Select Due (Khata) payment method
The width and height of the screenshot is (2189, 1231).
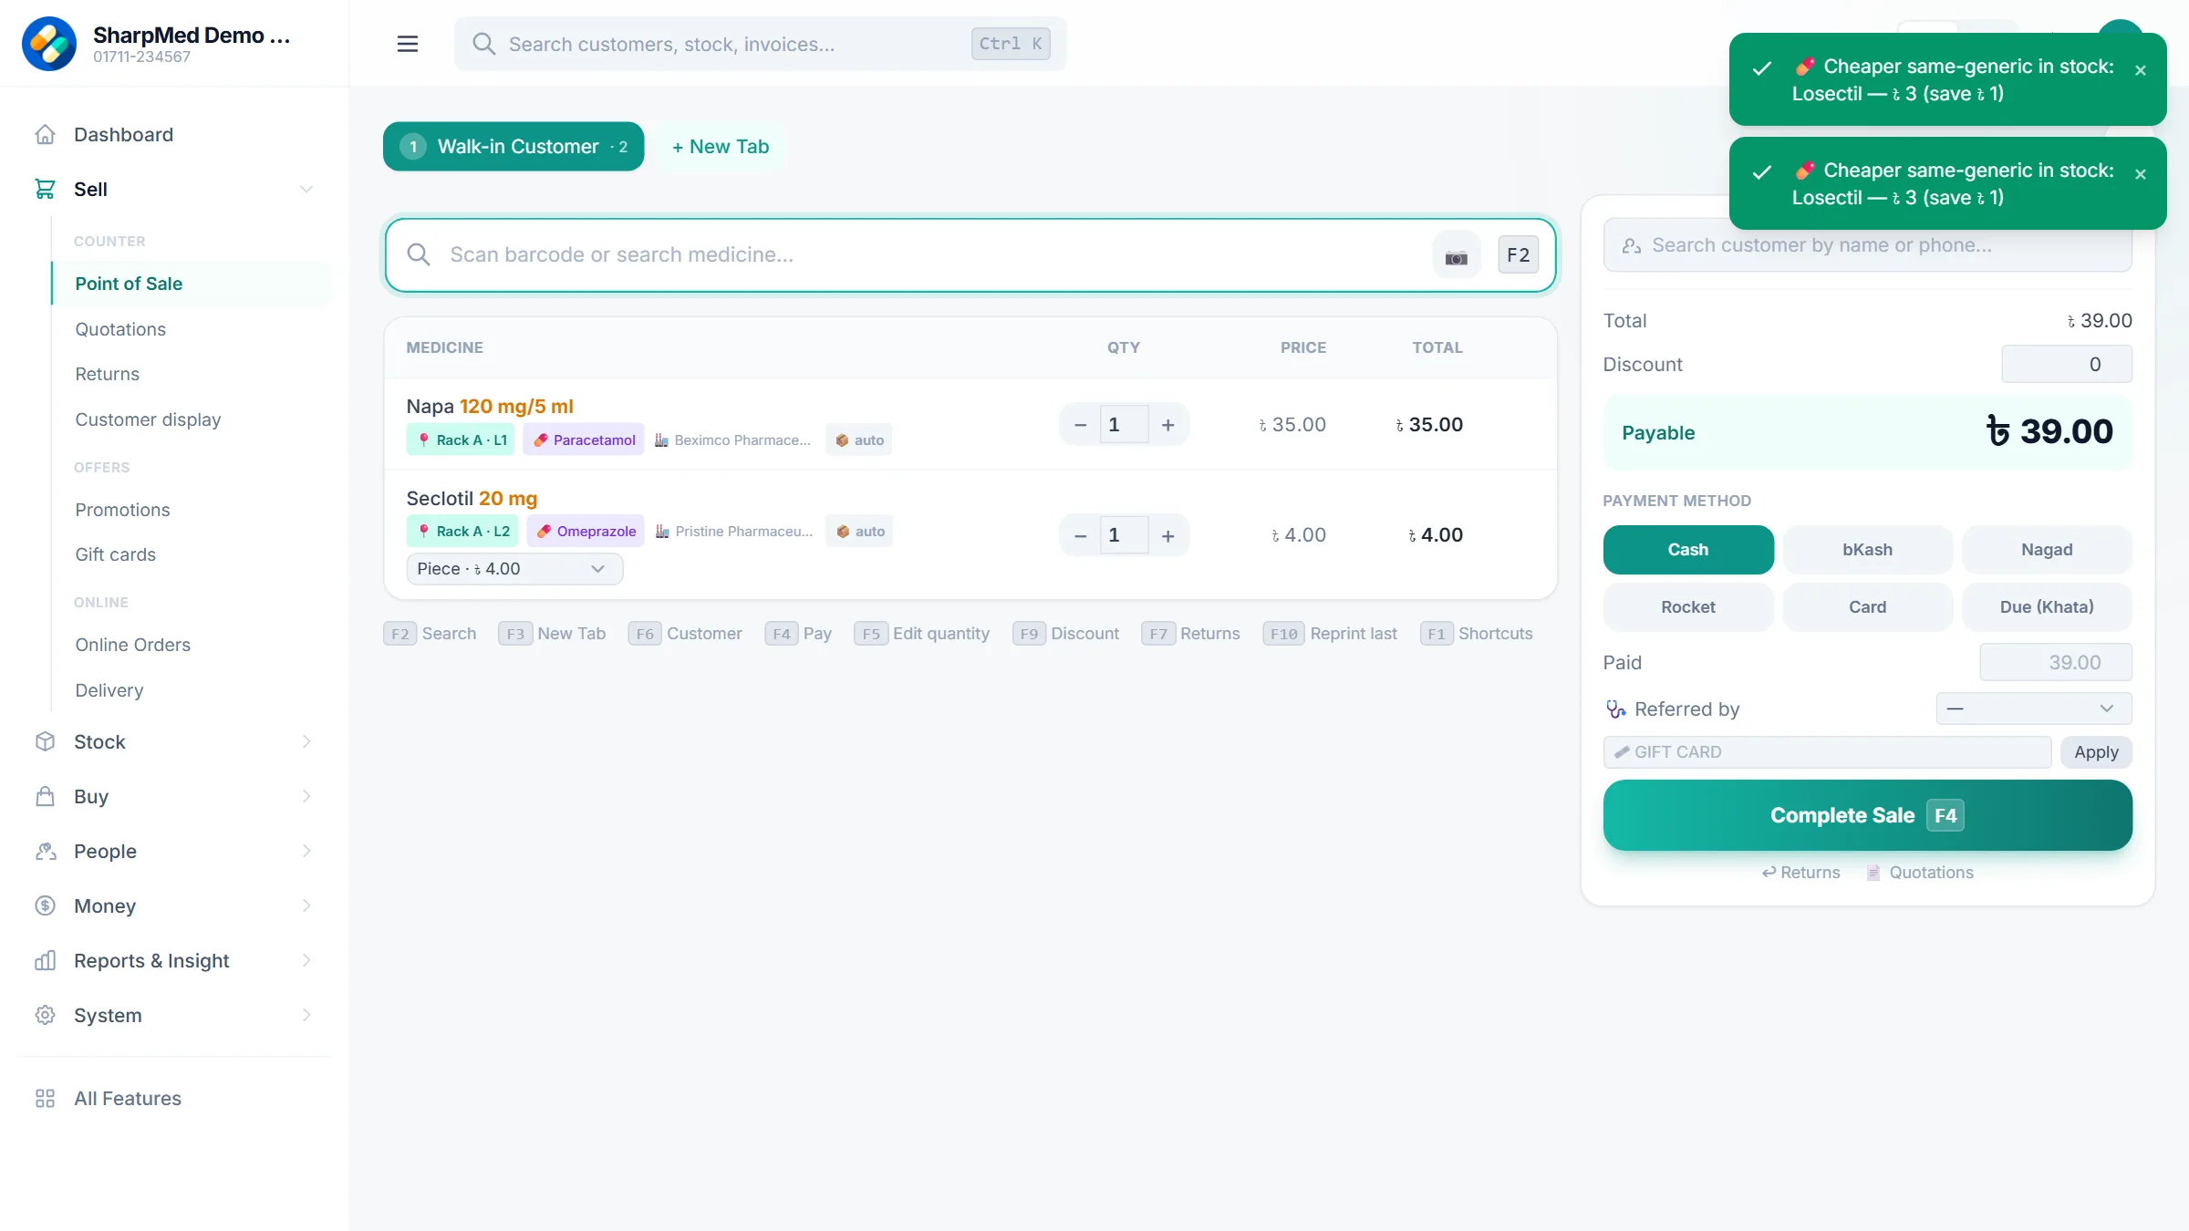2047,607
